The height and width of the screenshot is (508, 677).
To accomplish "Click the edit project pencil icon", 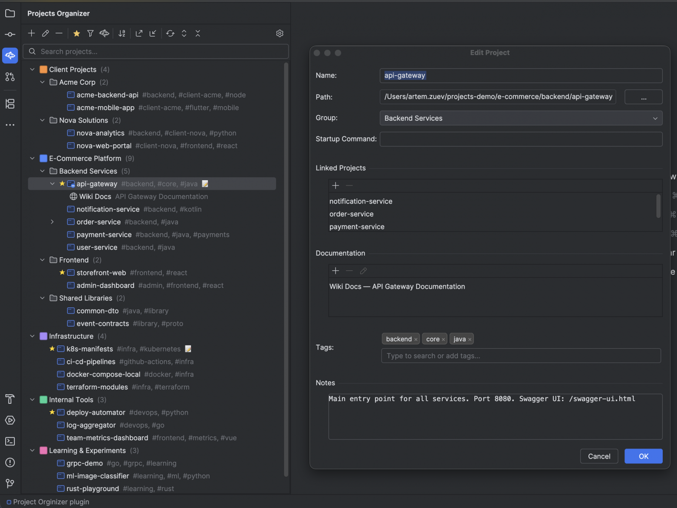I will (45, 33).
